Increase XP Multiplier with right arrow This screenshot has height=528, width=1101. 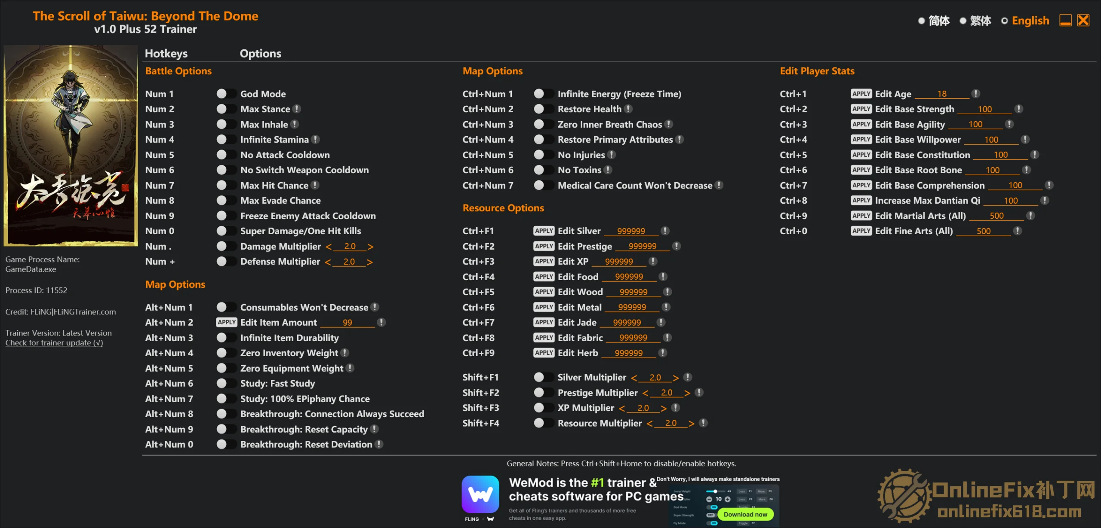664,408
